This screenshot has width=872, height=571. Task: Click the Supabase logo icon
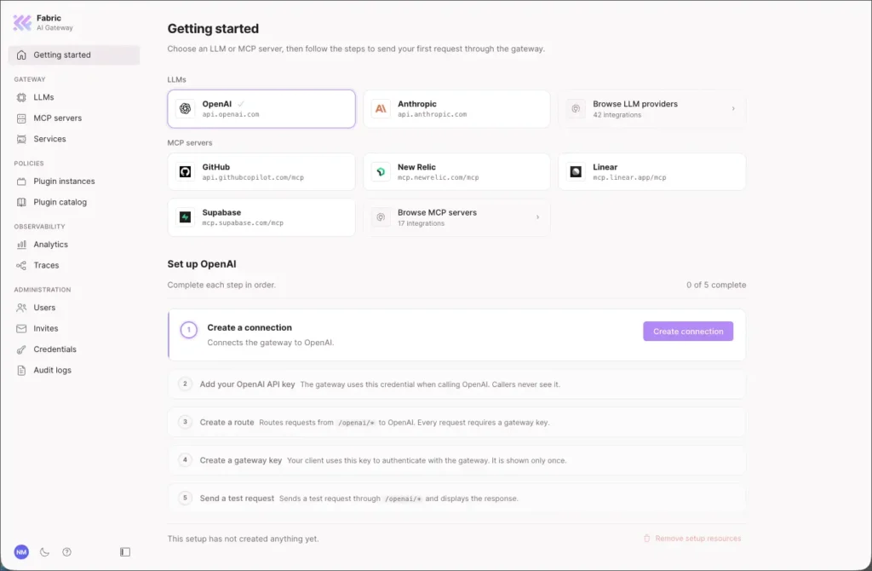click(x=185, y=217)
